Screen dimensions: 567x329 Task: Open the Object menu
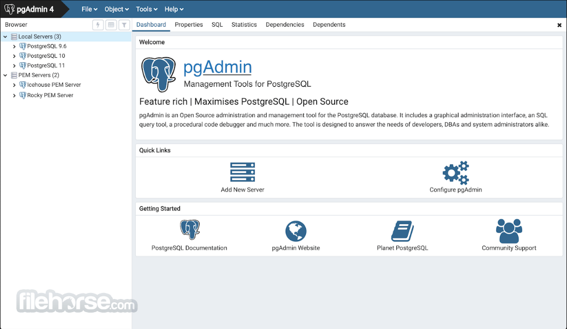click(x=117, y=9)
